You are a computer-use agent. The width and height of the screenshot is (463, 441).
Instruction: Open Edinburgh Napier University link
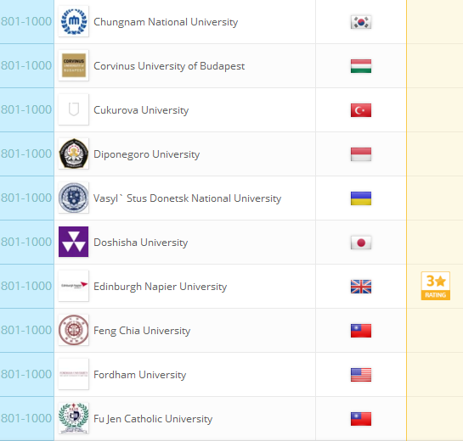pyautogui.click(x=160, y=287)
